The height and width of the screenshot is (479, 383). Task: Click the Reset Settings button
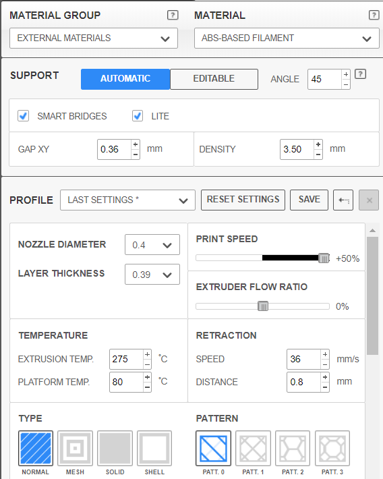pyautogui.click(x=243, y=200)
